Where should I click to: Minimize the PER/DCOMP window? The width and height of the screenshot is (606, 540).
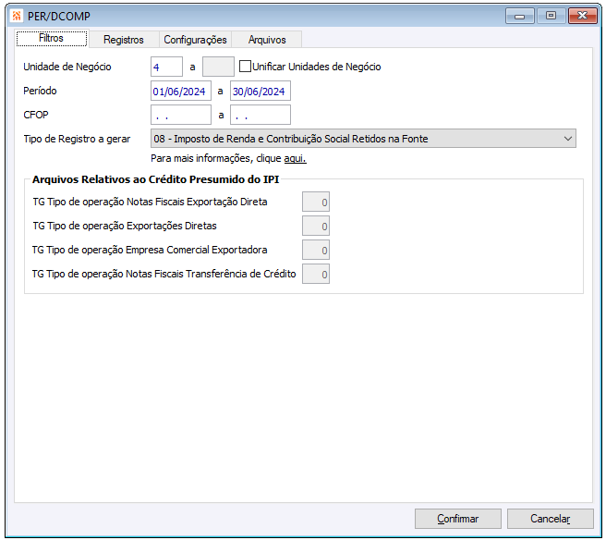[520, 17]
